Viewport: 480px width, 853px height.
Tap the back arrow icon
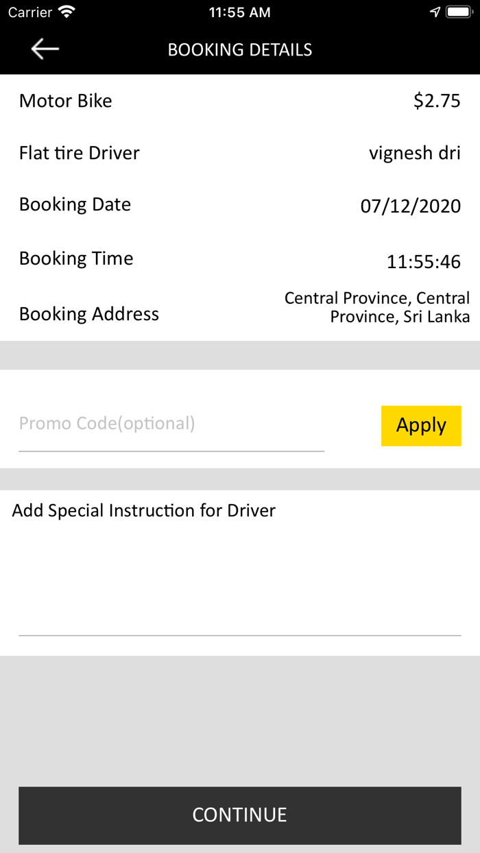(x=45, y=49)
